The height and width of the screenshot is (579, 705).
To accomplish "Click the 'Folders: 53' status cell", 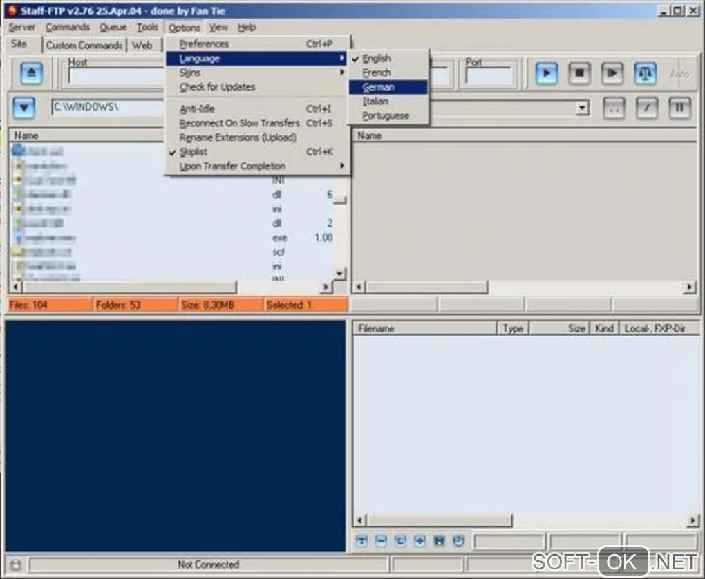I will [x=135, y=305].
